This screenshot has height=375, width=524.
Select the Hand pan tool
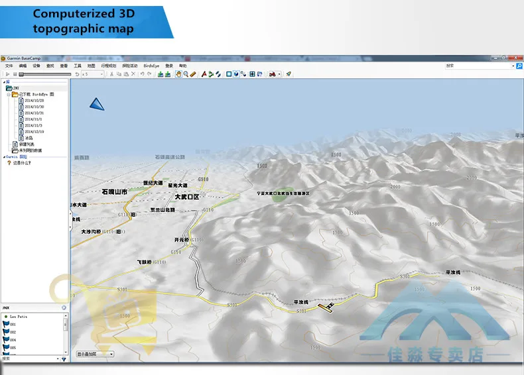coord(178,74)
